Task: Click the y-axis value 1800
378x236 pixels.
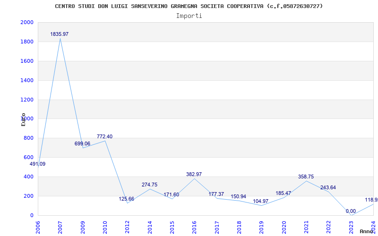Action: 27,42
